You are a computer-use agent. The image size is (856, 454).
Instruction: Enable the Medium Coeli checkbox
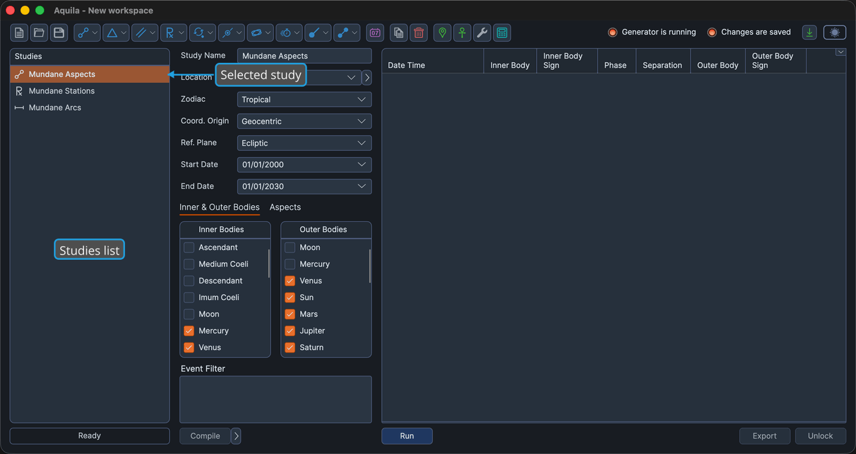[189, 264]
